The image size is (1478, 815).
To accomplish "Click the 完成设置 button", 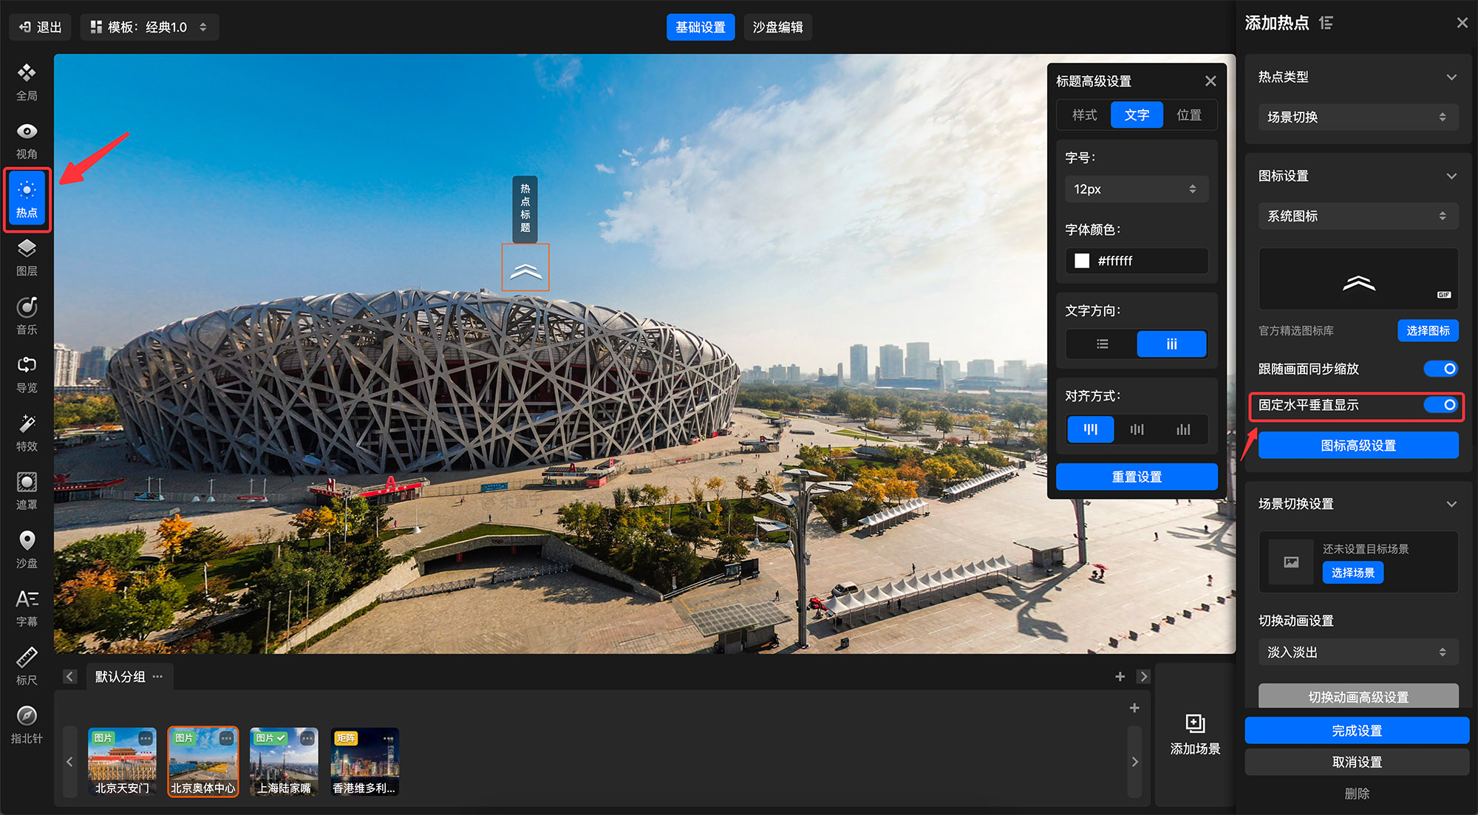I will point(1357,731).
